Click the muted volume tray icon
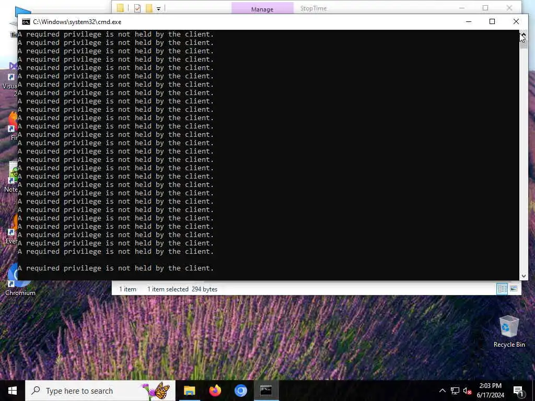 [467, 391]
